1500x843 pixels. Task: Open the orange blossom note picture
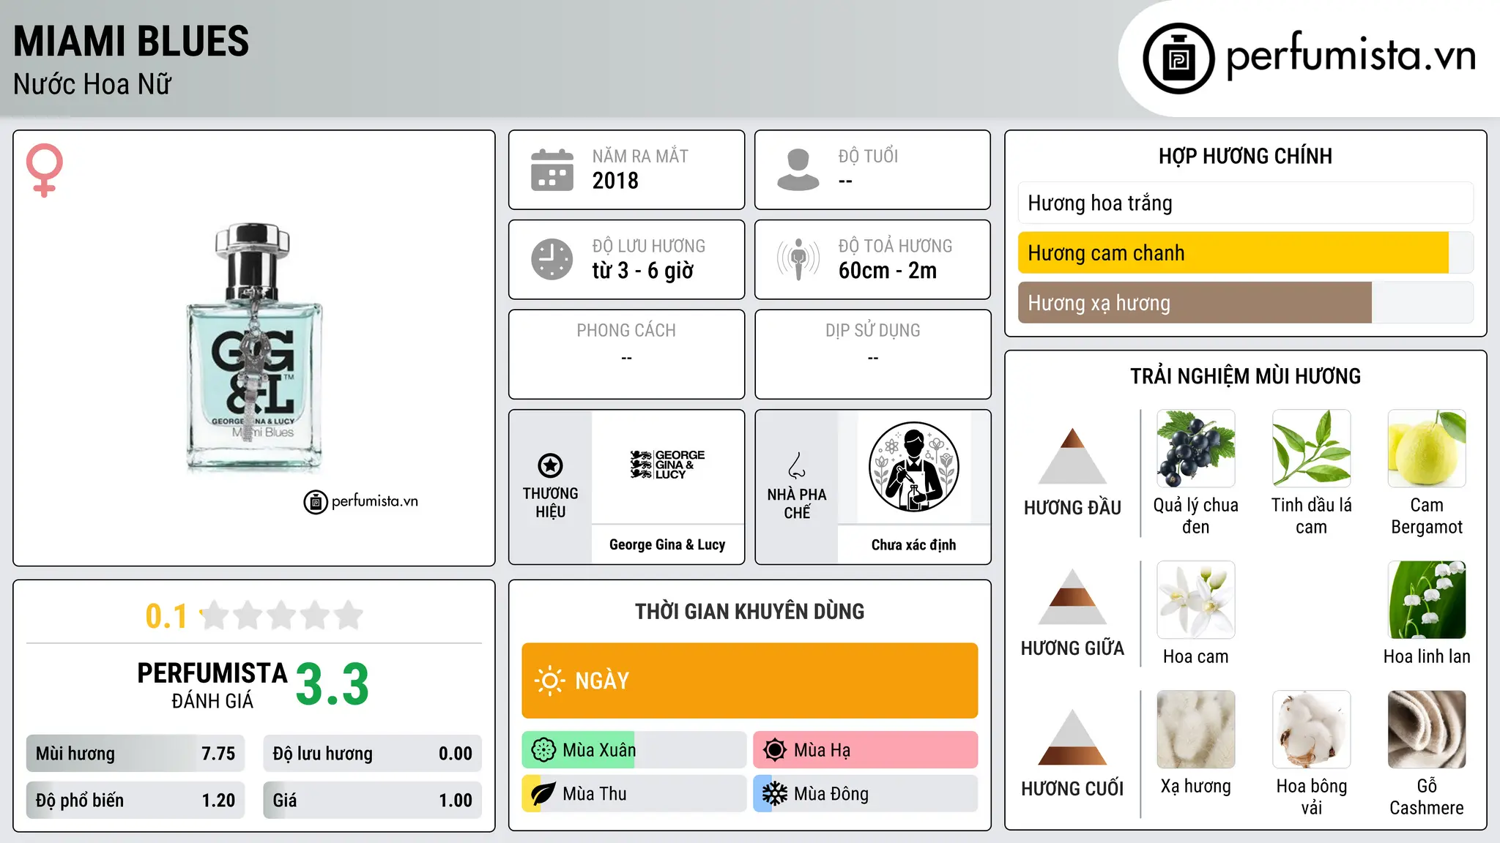tap(1196, 600)
